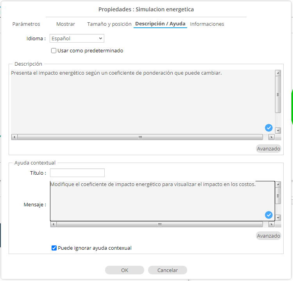Click Mensaje horizontal scroll right arrow
The height and width of the screenshot is (281, 293).
pyautogui.click(x=271, y=224)
